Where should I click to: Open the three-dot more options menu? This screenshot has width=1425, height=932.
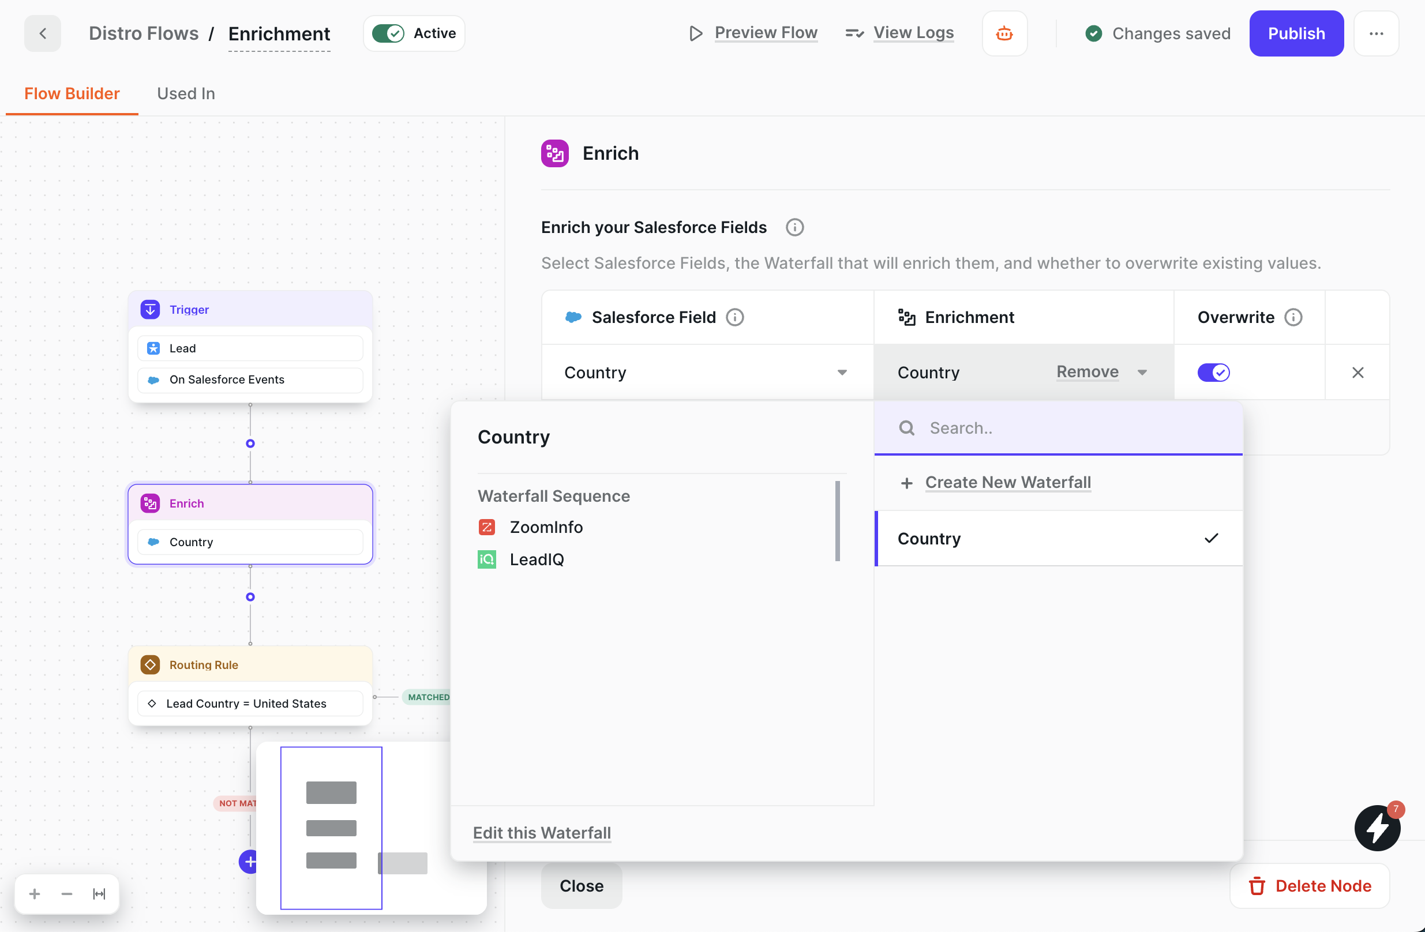click(x=1376, y=33)
